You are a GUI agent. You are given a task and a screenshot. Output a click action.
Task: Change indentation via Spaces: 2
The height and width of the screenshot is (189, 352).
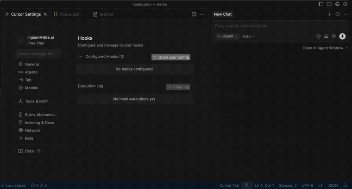coord(288,185)
